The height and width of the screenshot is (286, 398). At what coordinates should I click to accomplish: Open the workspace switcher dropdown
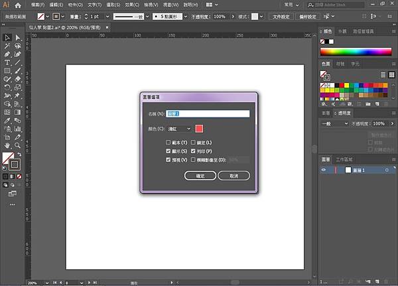pos(291,5)
